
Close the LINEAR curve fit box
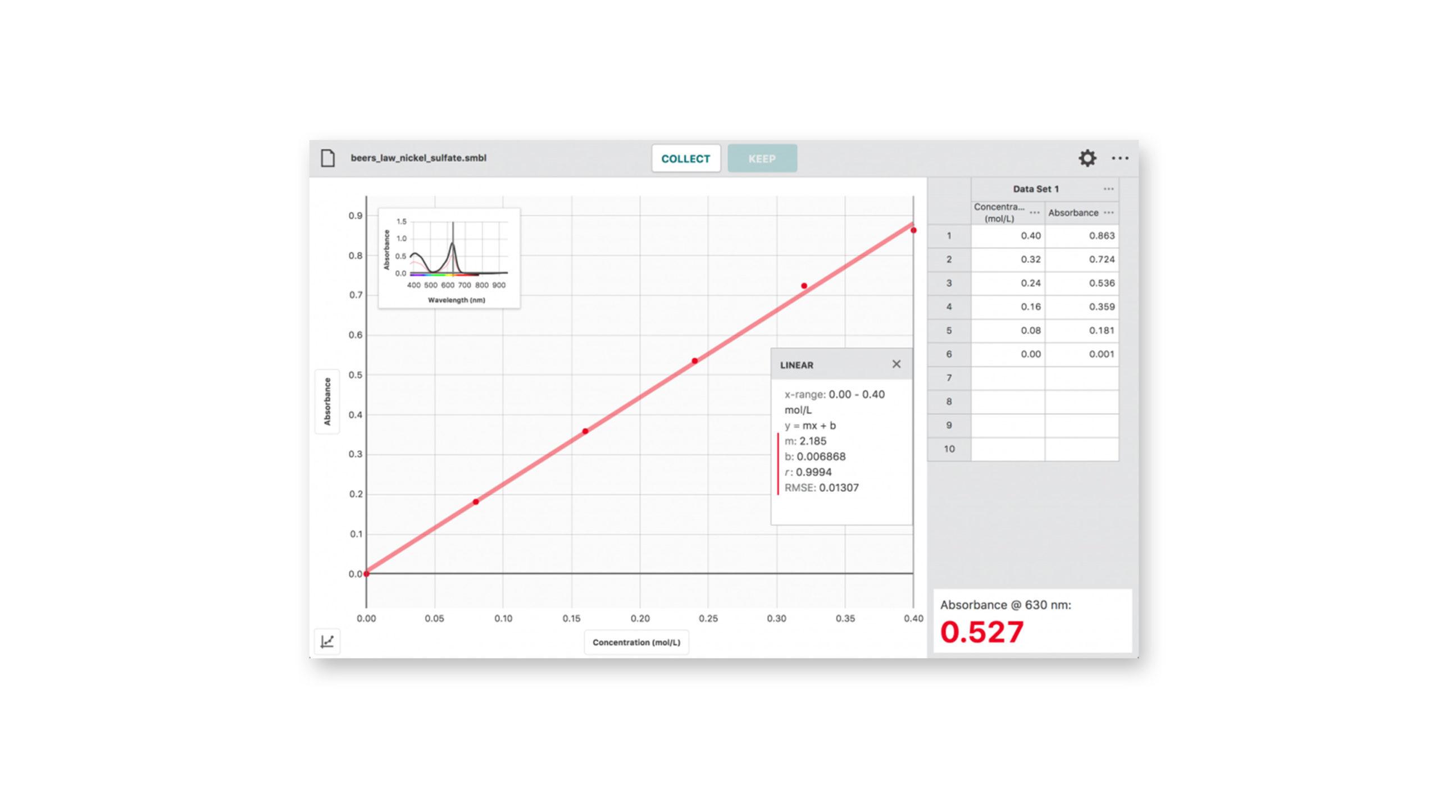point(897,364)
